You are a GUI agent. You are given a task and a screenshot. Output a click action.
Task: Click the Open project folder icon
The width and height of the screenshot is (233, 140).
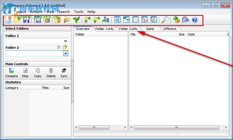tap(17, 20)
